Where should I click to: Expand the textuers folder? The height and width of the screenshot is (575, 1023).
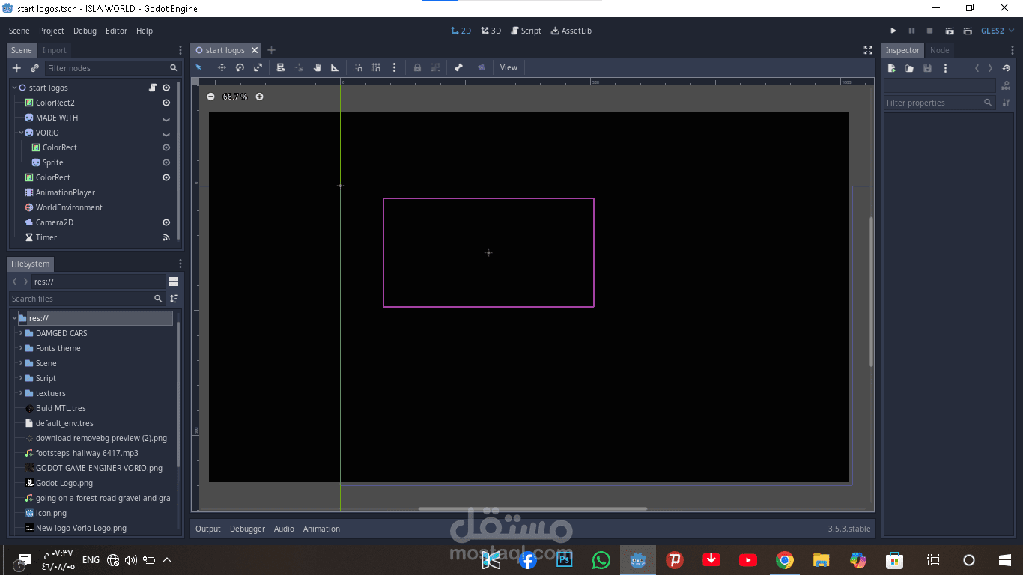coord(21,393)
